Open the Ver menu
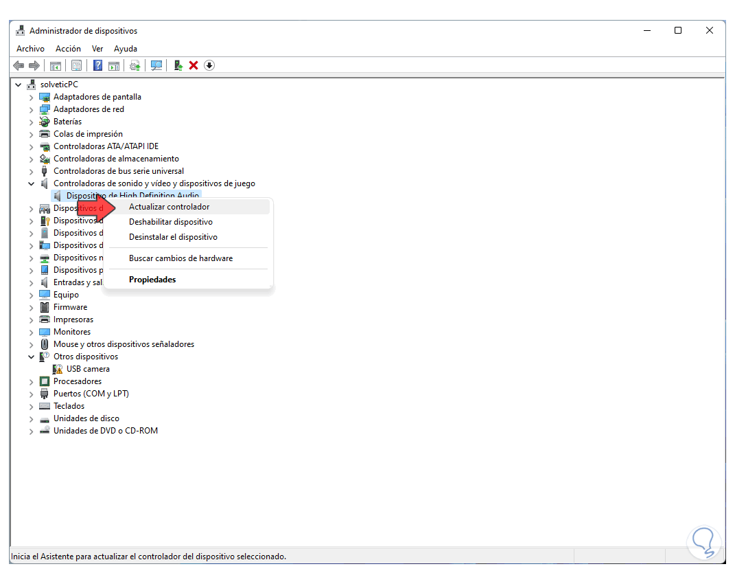This screenshot has width=735, height=584. coord(97,49)
